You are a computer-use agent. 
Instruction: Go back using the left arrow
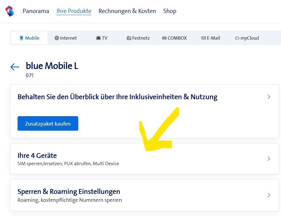tap(15, 67)
